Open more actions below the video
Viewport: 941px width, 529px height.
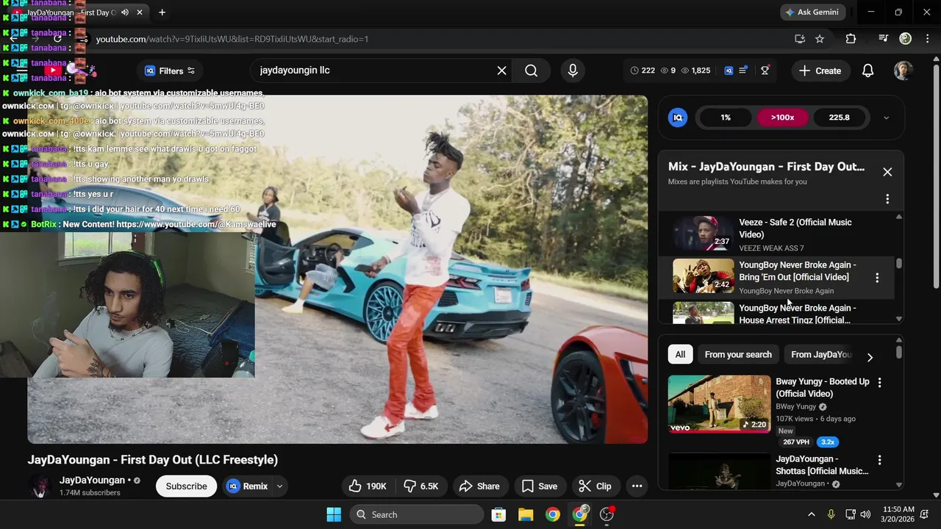pyautogui.click(x=637, y=486)
